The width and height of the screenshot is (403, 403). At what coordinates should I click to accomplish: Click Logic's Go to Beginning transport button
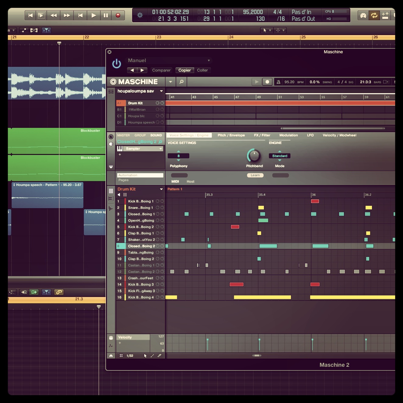30,15
